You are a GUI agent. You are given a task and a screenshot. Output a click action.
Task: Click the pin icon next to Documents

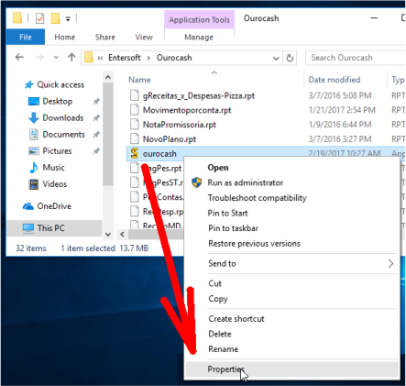(x=96, y=134)
